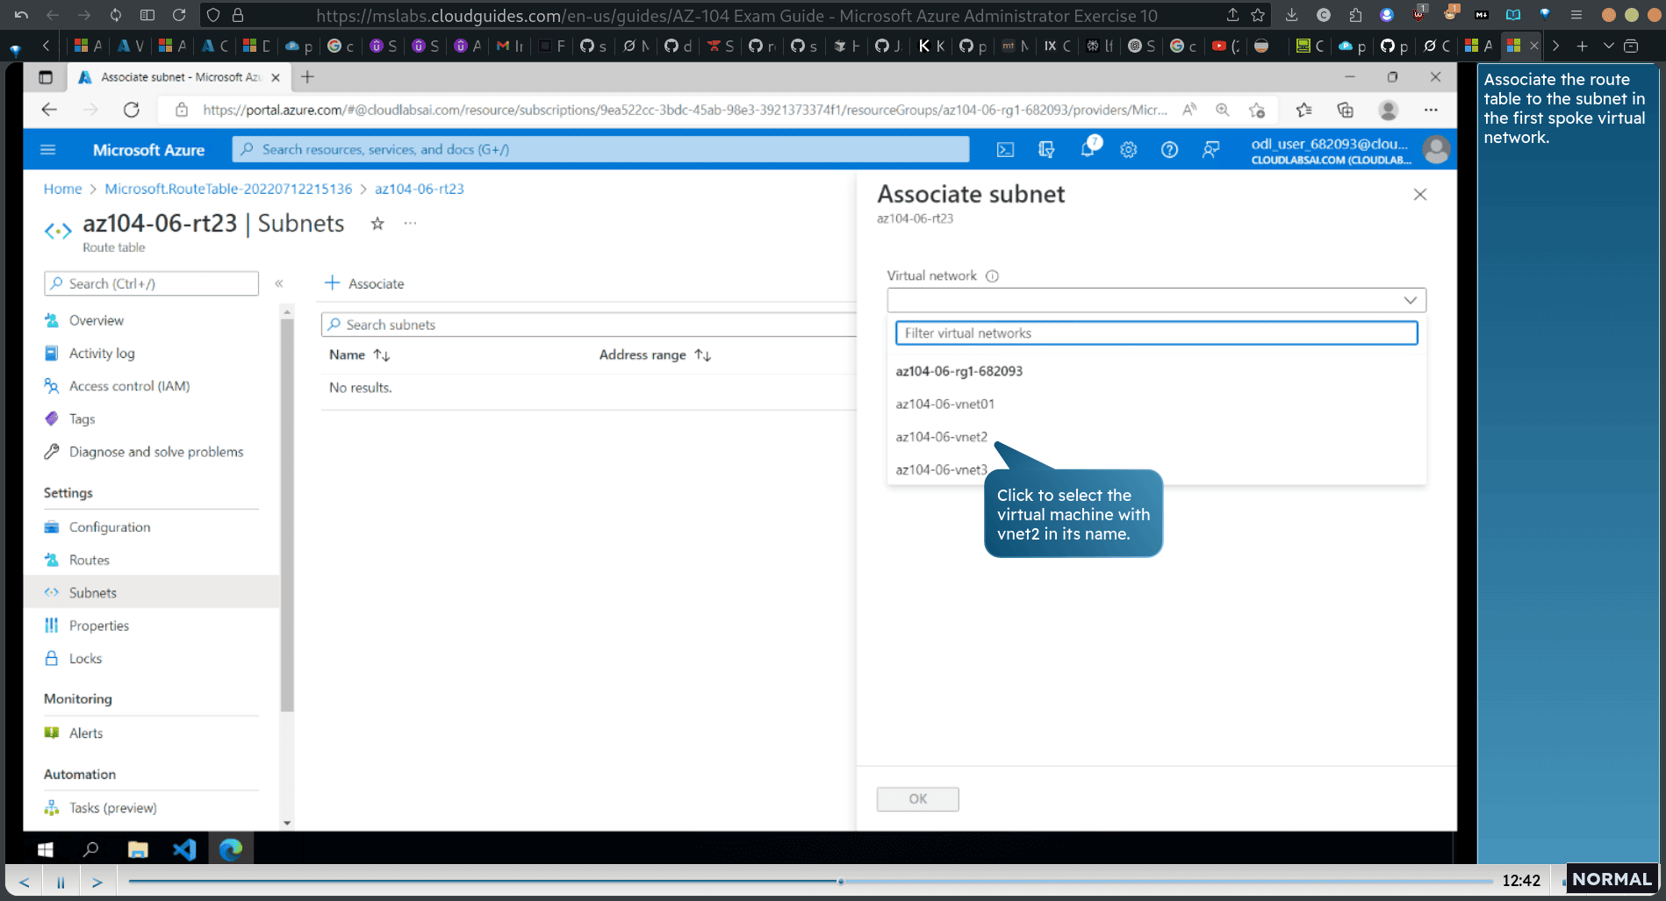This screenshot has height=901, width=1666.
Task: Refresh the Edge browser page
Action: [132, 110]
